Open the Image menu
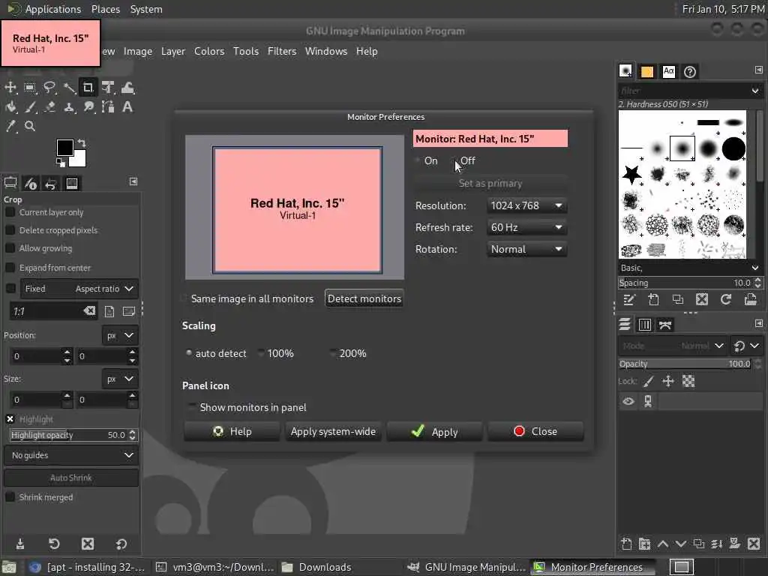The image size is (768, 576). [x=138, y=51]
